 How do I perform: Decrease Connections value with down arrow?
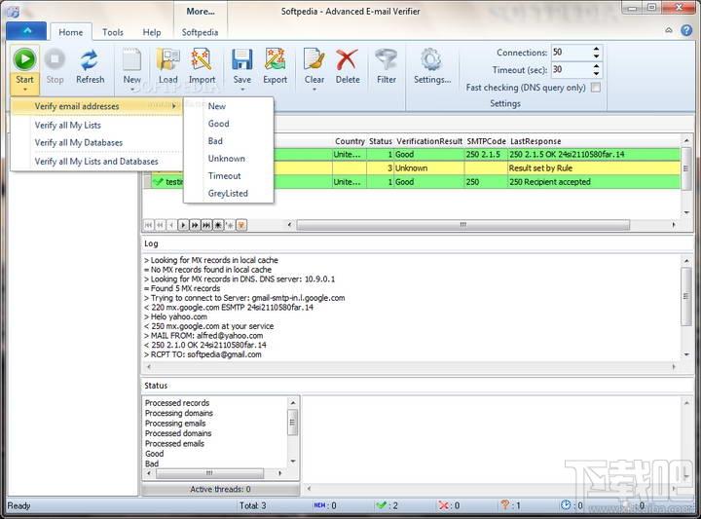[597, 56]
